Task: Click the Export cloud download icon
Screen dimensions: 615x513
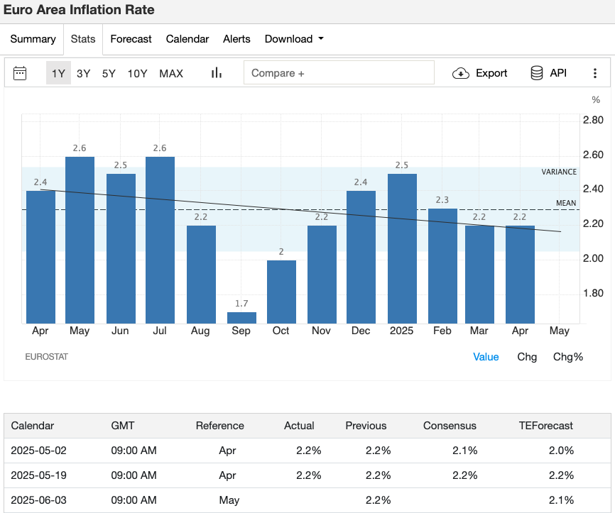Action: pos(462,73)
